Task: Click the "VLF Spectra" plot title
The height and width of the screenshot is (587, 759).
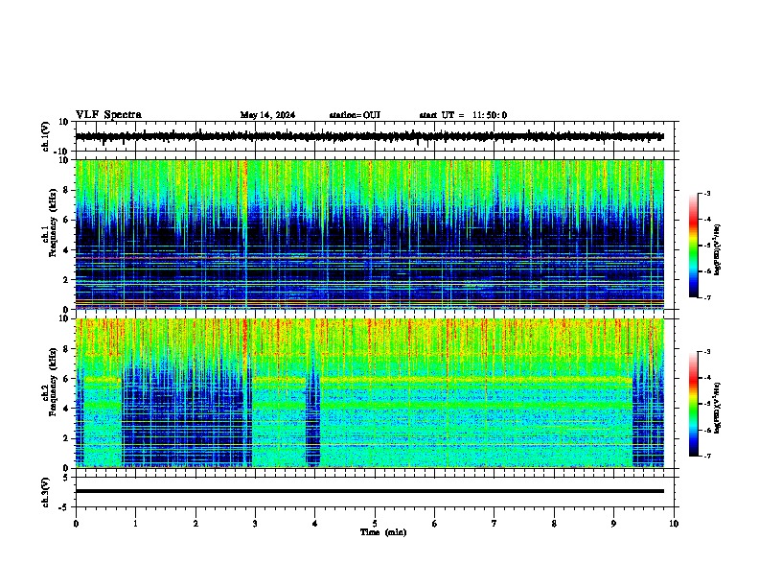Action: tap(108, 115)
